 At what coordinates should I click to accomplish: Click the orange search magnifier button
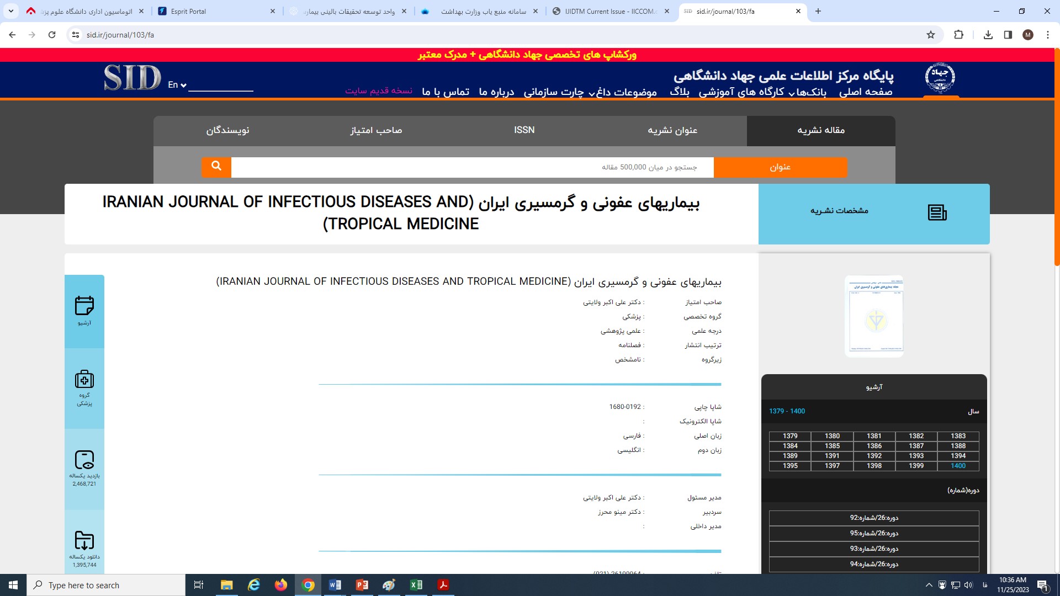pos(216,167)
